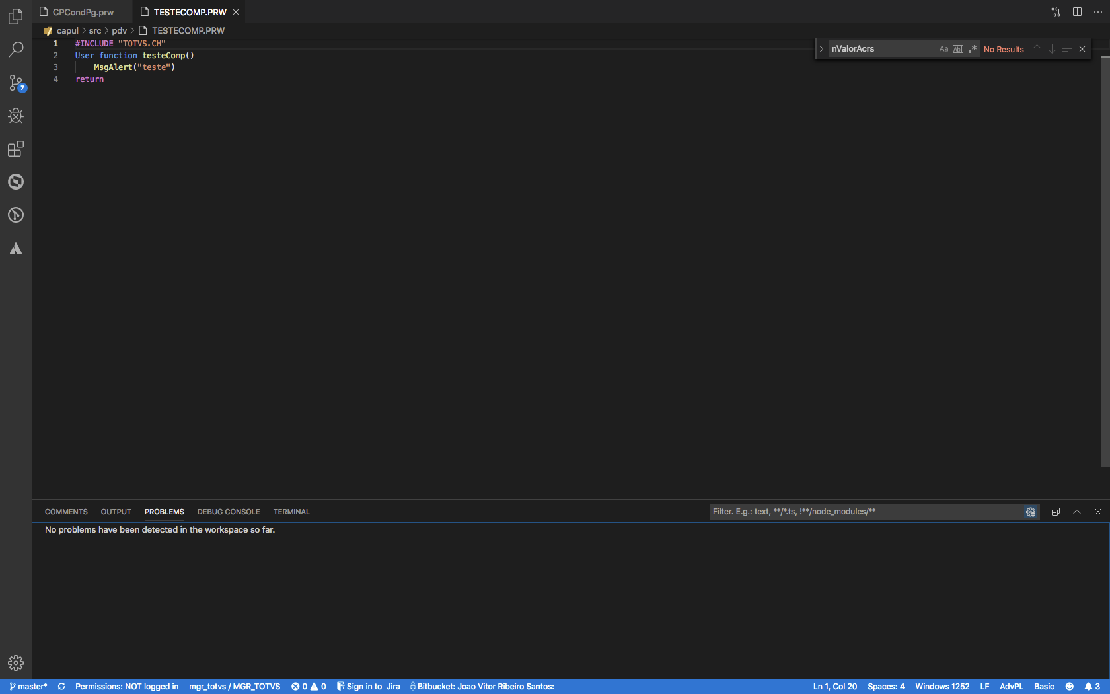Toggle match case in the find widget
Image resolution: width=1110 pixels, height=694 pixels.
[943, 48]
